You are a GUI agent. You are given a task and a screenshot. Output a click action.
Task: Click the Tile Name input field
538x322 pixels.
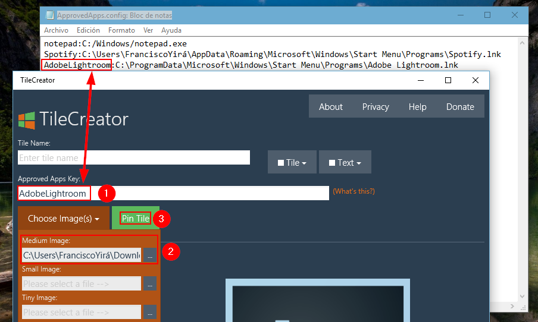[x=134, y=157]
